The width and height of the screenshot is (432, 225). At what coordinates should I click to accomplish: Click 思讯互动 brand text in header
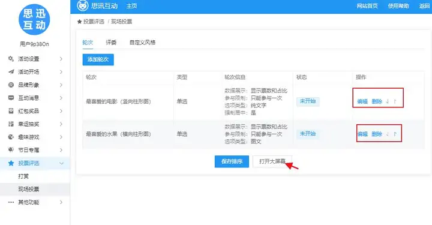click(104, 6)
